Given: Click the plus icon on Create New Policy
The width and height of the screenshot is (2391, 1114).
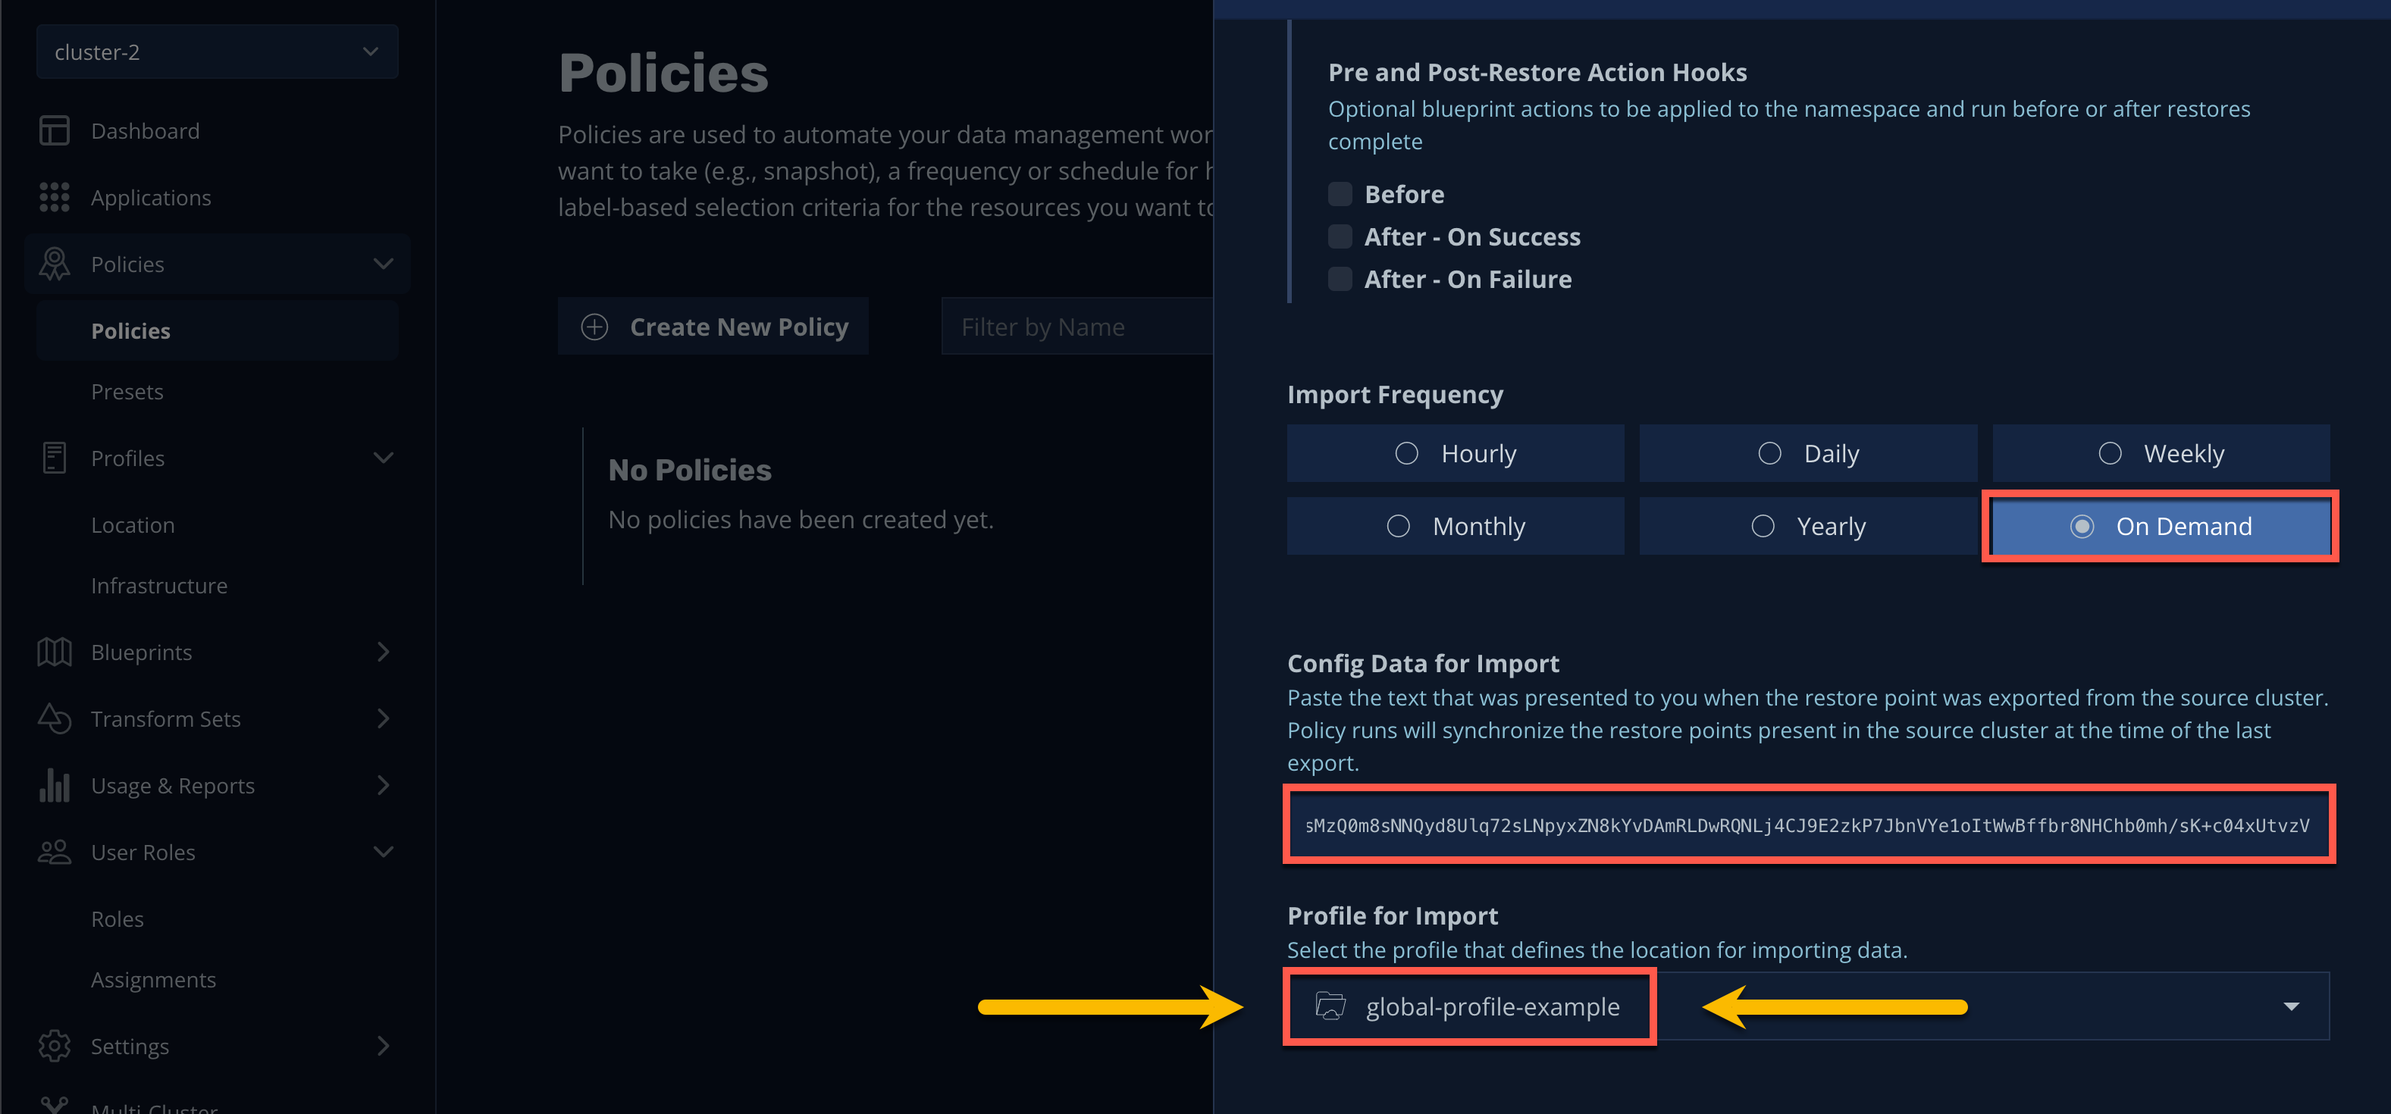Looking at the screenshot, I should (x=594, y=327).
